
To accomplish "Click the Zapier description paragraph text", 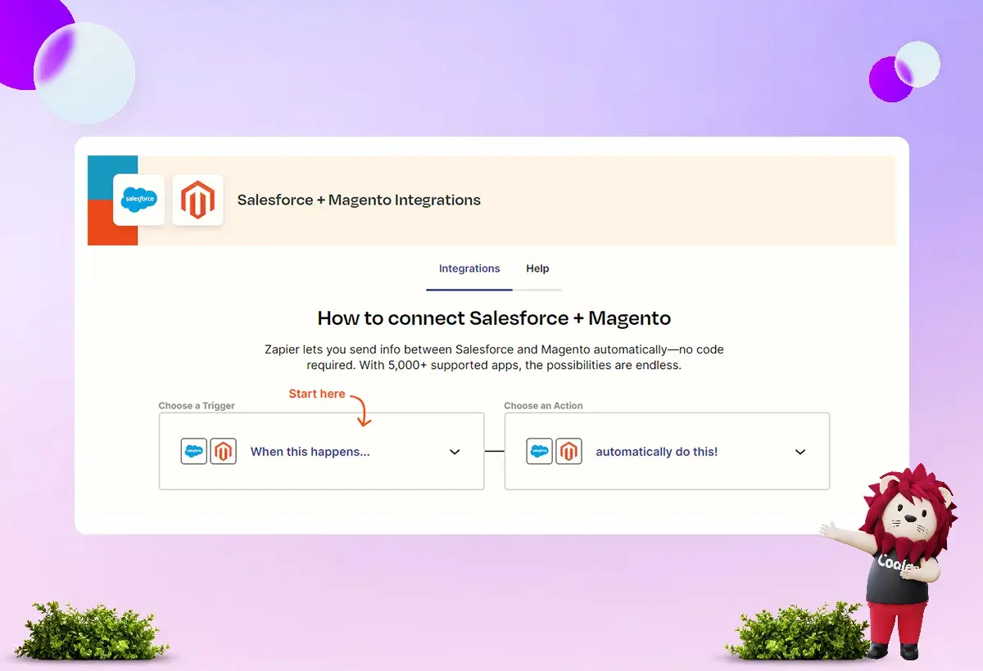I will [494, 357].
